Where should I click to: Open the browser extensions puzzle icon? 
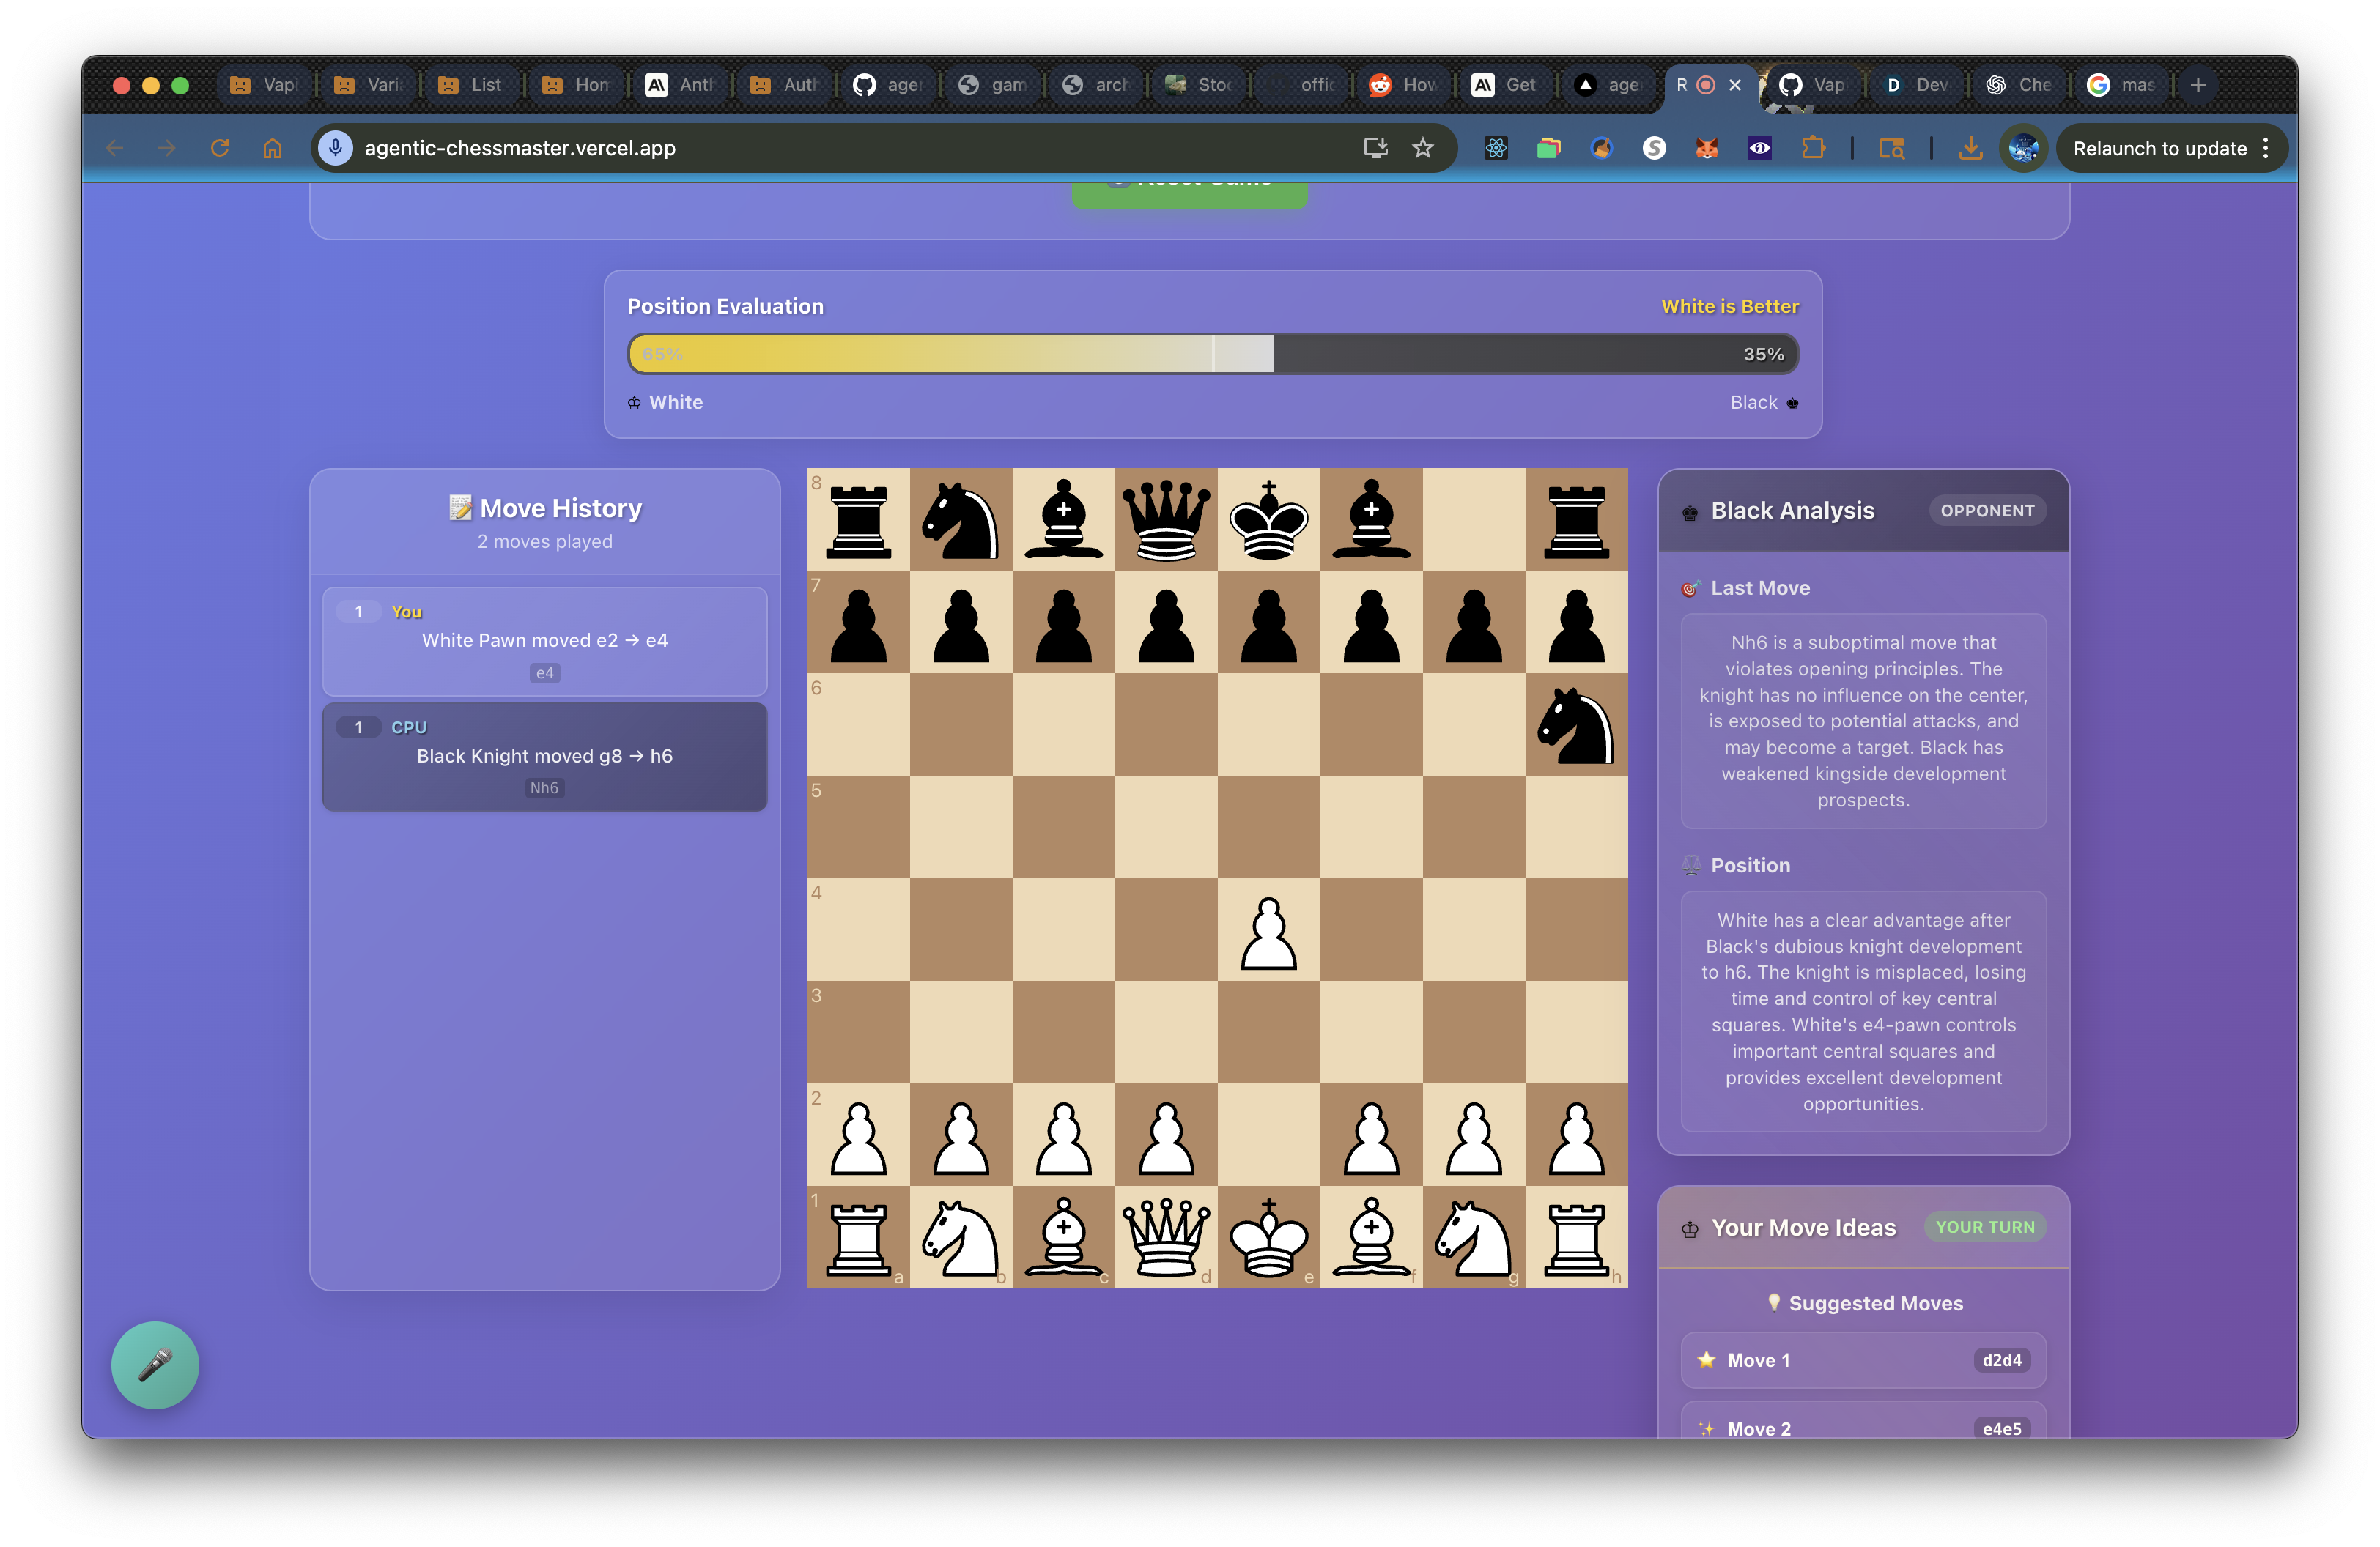[1812, 149]
